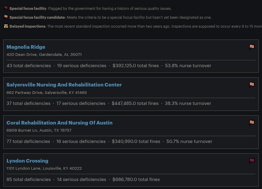Click the flag icon on Salyersville Nursing card
The image size is (262, 189).
(252, 85)
